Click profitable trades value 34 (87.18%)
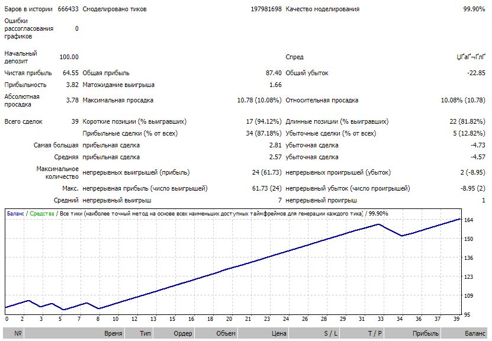Image resolution: width=492 pixels, height=341 pixels. coord(263,134)
